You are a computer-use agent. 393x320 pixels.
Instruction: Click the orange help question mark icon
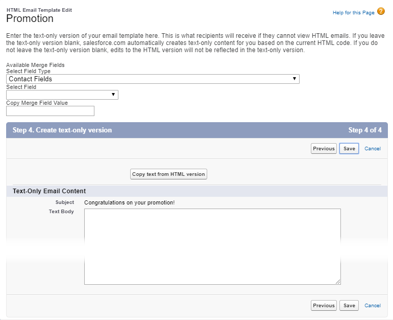point(381,11)
